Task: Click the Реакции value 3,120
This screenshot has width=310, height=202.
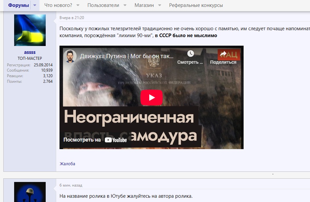Action: pos(48,76)
